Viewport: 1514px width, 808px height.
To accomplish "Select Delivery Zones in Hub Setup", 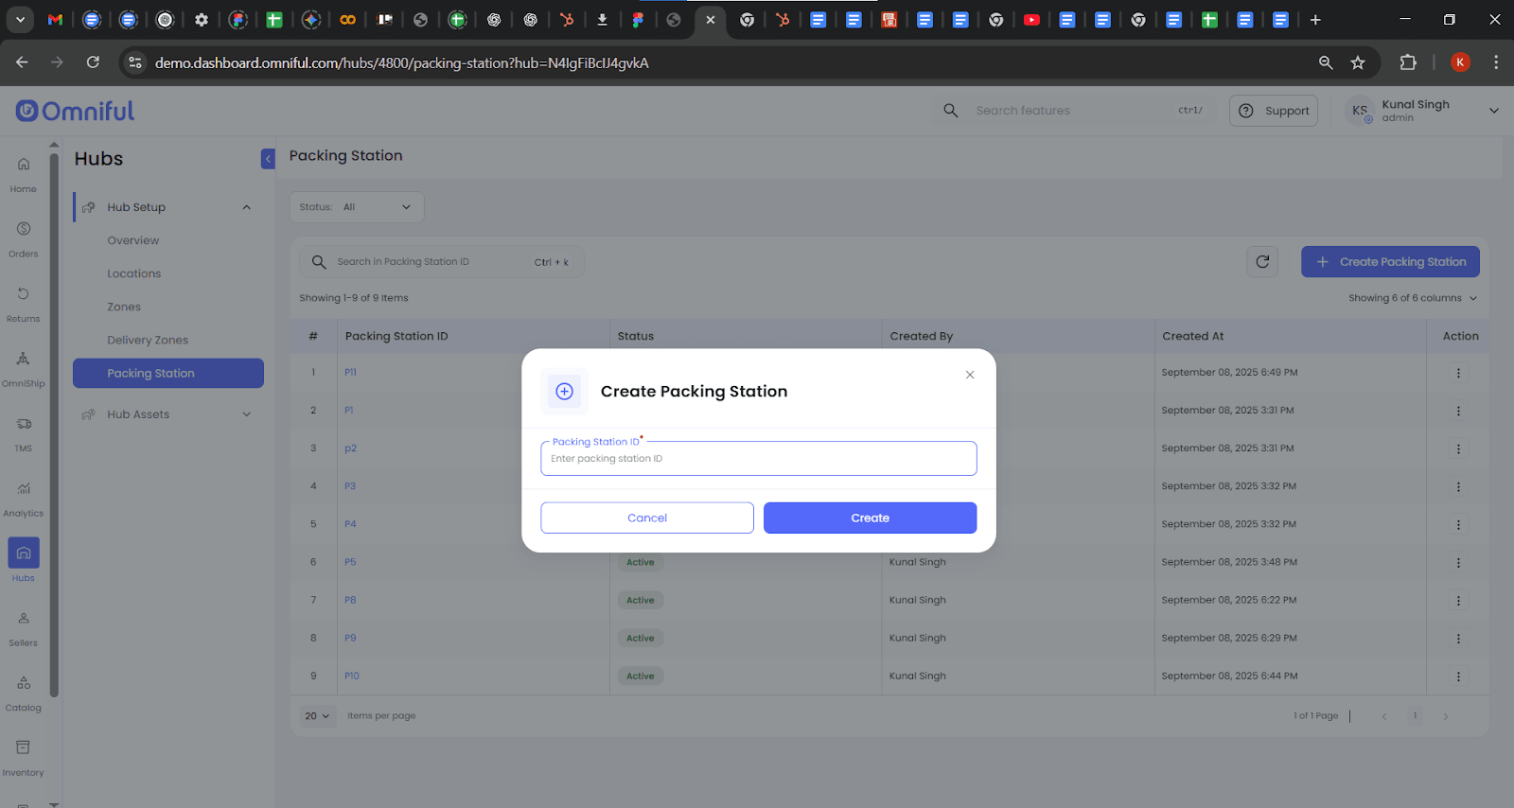I will click(x=148, y=341).
